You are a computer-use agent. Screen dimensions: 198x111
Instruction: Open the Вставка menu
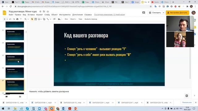pos(31,15)
